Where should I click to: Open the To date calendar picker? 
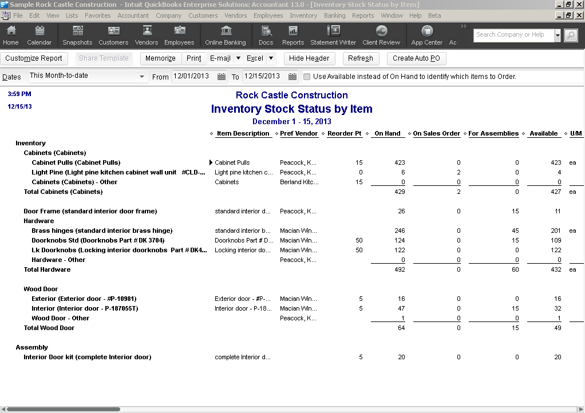click(292, 77)
